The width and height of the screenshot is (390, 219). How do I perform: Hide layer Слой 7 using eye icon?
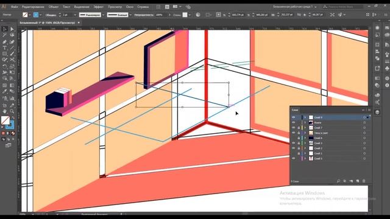294,128
